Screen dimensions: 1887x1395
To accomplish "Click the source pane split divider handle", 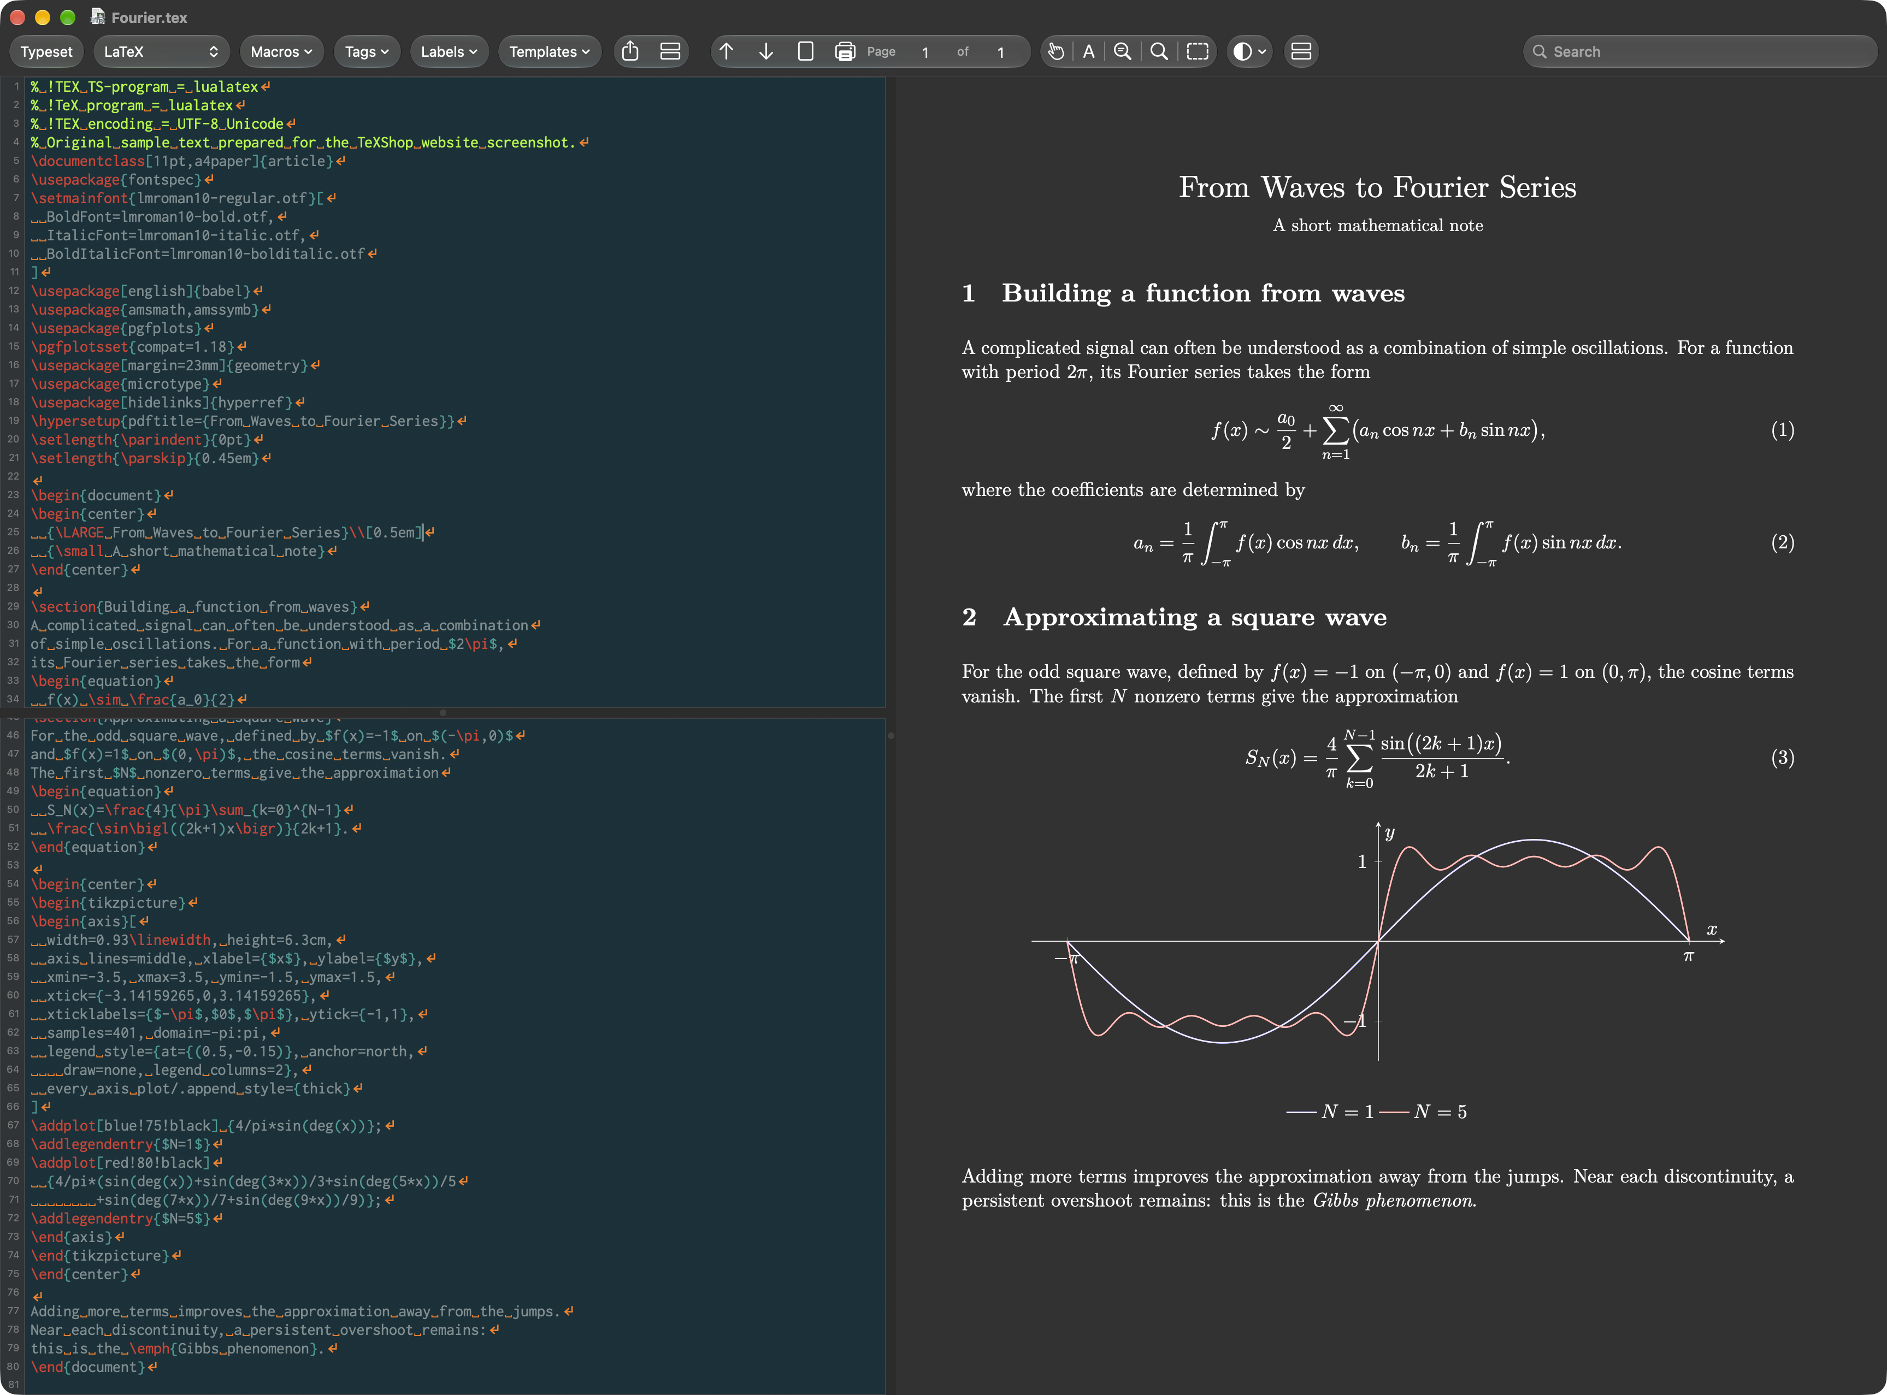I will 443,713.
